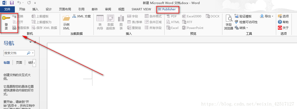
Task: Select the BI Publisher ribbon tab
Action: coord(167,9)
